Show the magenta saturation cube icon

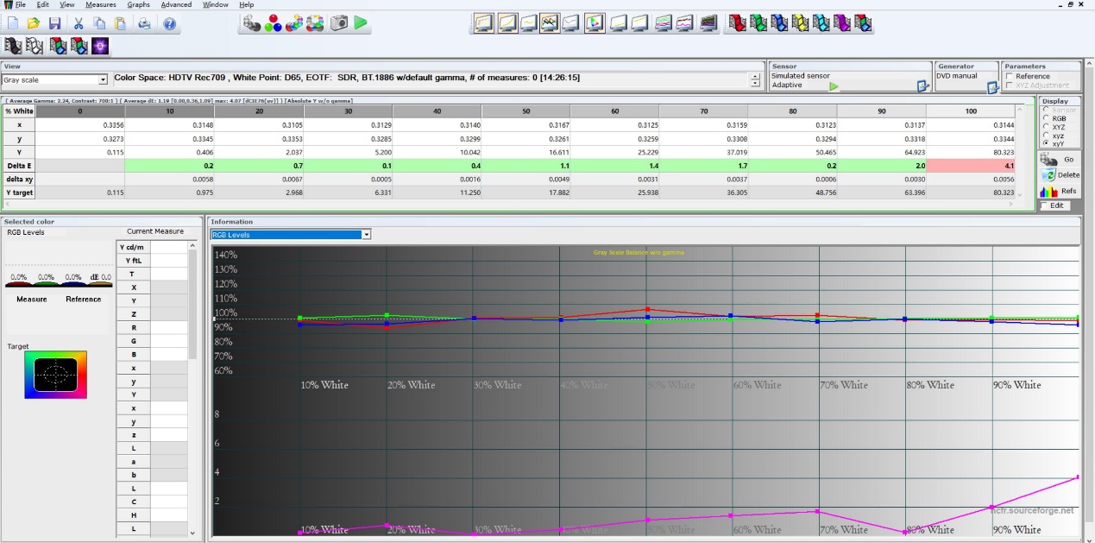(841, 23)
